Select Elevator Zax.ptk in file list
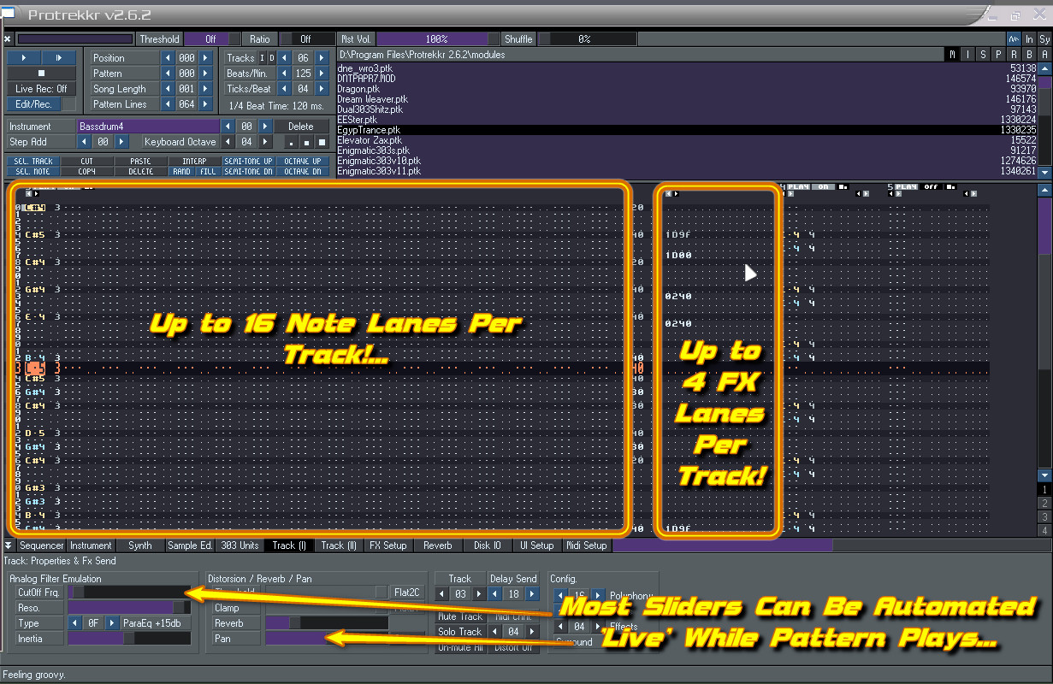Image resolution: width=1053 pixels, height=684 pixels. 686,140
